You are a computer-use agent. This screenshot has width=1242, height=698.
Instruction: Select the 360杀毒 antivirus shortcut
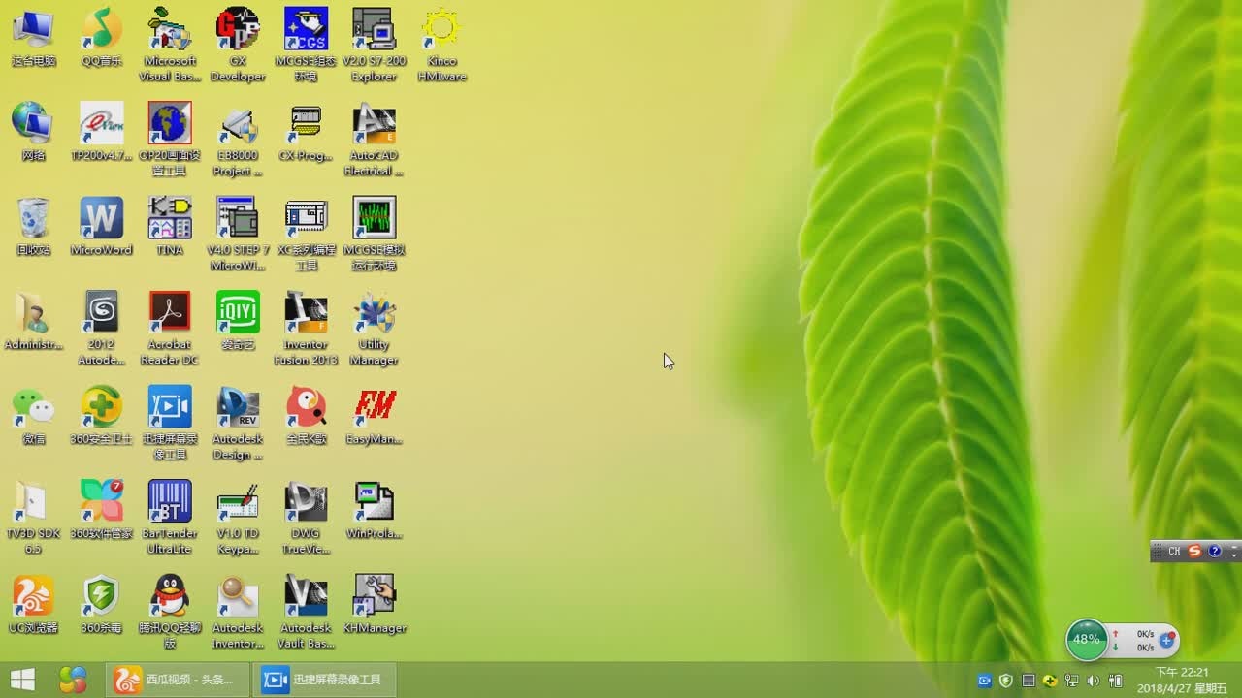(102, 605)
